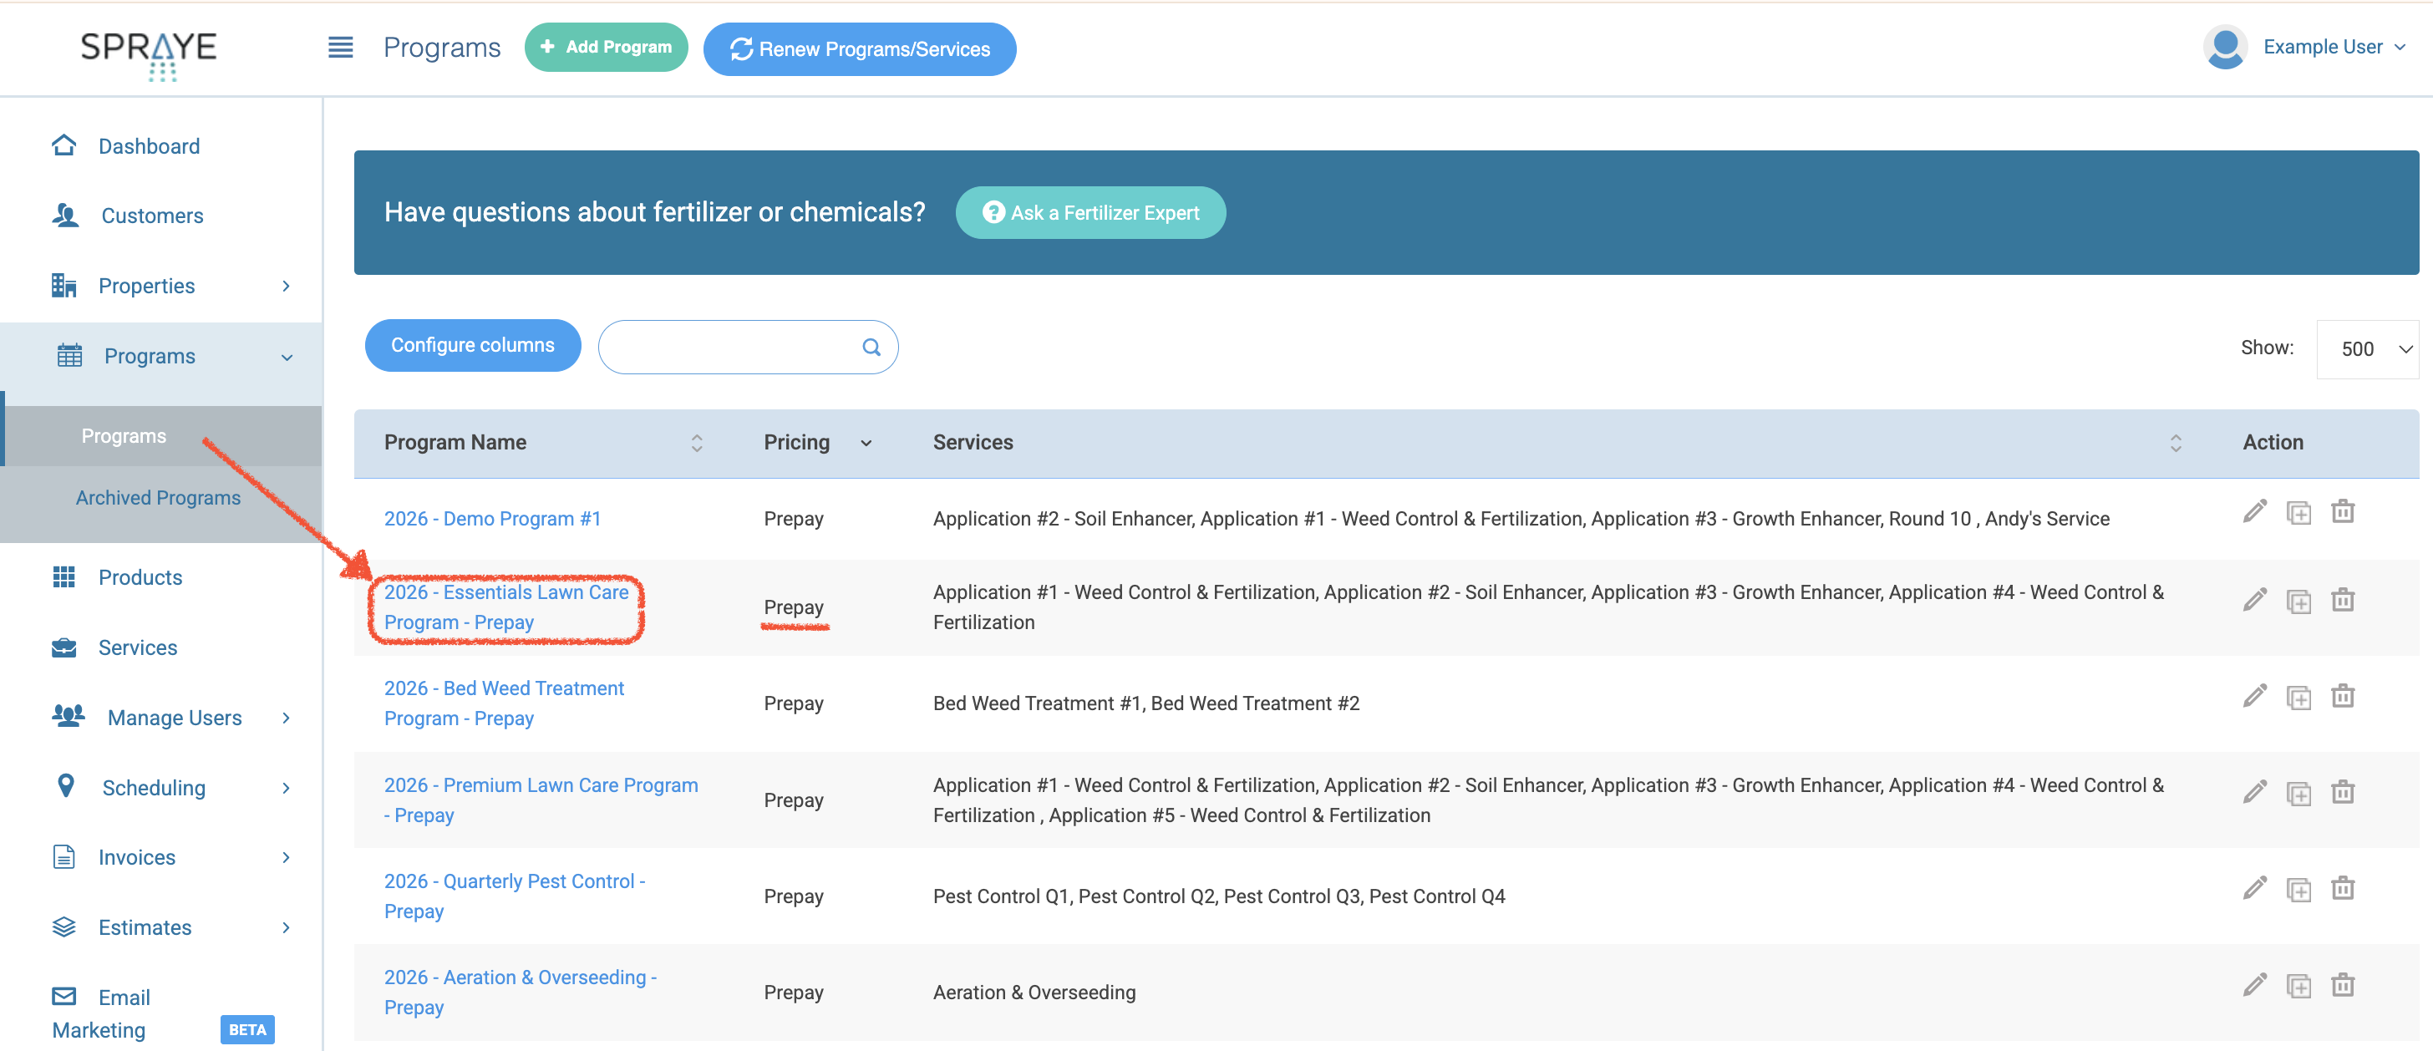Click into the programs search field
The image size is (2433, 1051).
click(x=727, y=348)
